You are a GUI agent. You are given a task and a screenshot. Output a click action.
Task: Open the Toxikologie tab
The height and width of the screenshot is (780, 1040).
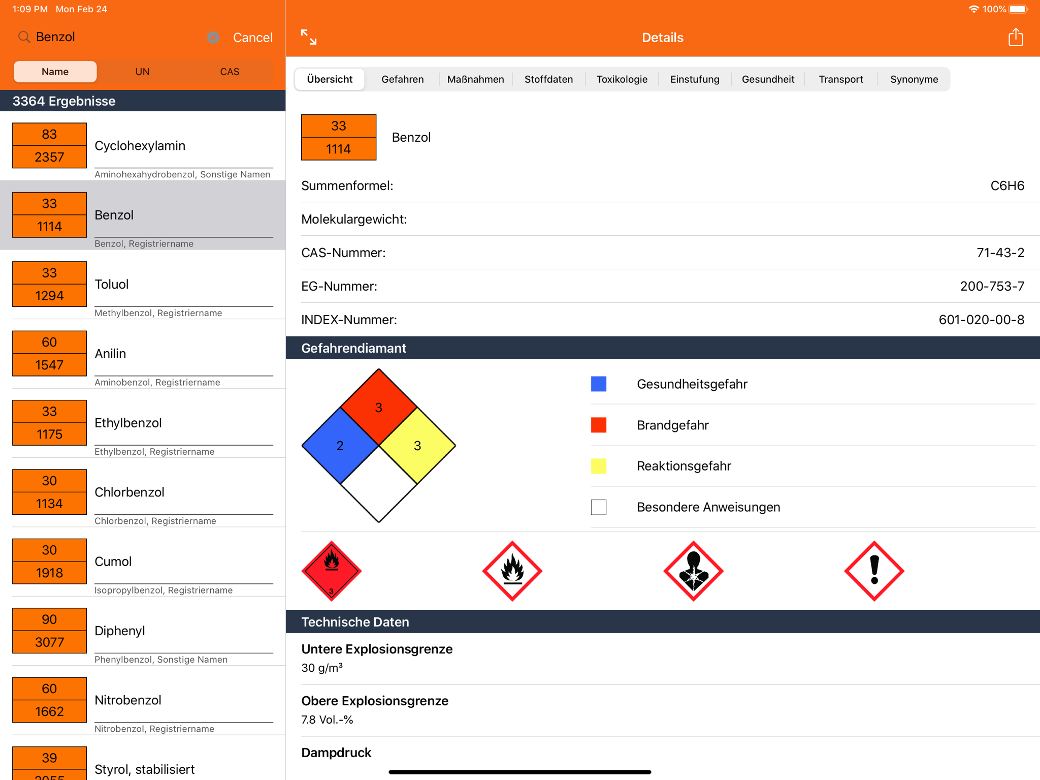coord(622,79)
